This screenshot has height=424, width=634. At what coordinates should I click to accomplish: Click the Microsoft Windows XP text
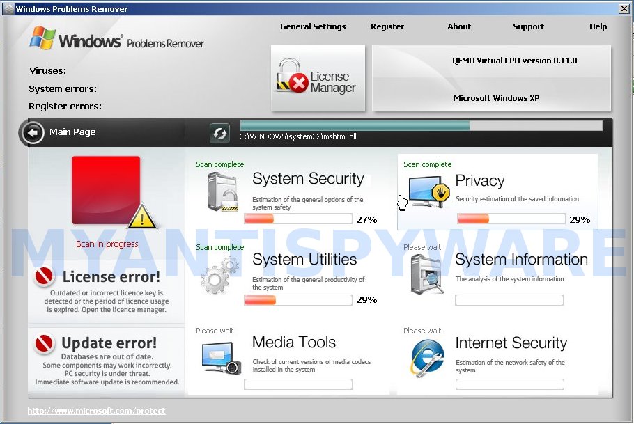pyautogui.click(x=496, y=98)
